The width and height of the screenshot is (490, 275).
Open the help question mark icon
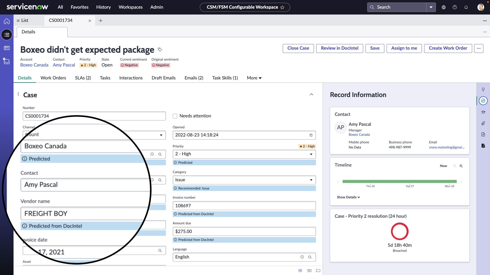coord(455,7)
